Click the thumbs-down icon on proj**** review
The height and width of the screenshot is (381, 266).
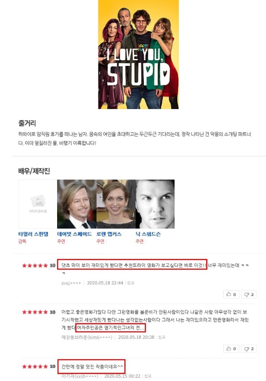[249, 294]
